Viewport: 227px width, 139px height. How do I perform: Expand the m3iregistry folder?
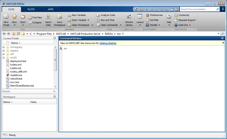(x=4, y=47)
